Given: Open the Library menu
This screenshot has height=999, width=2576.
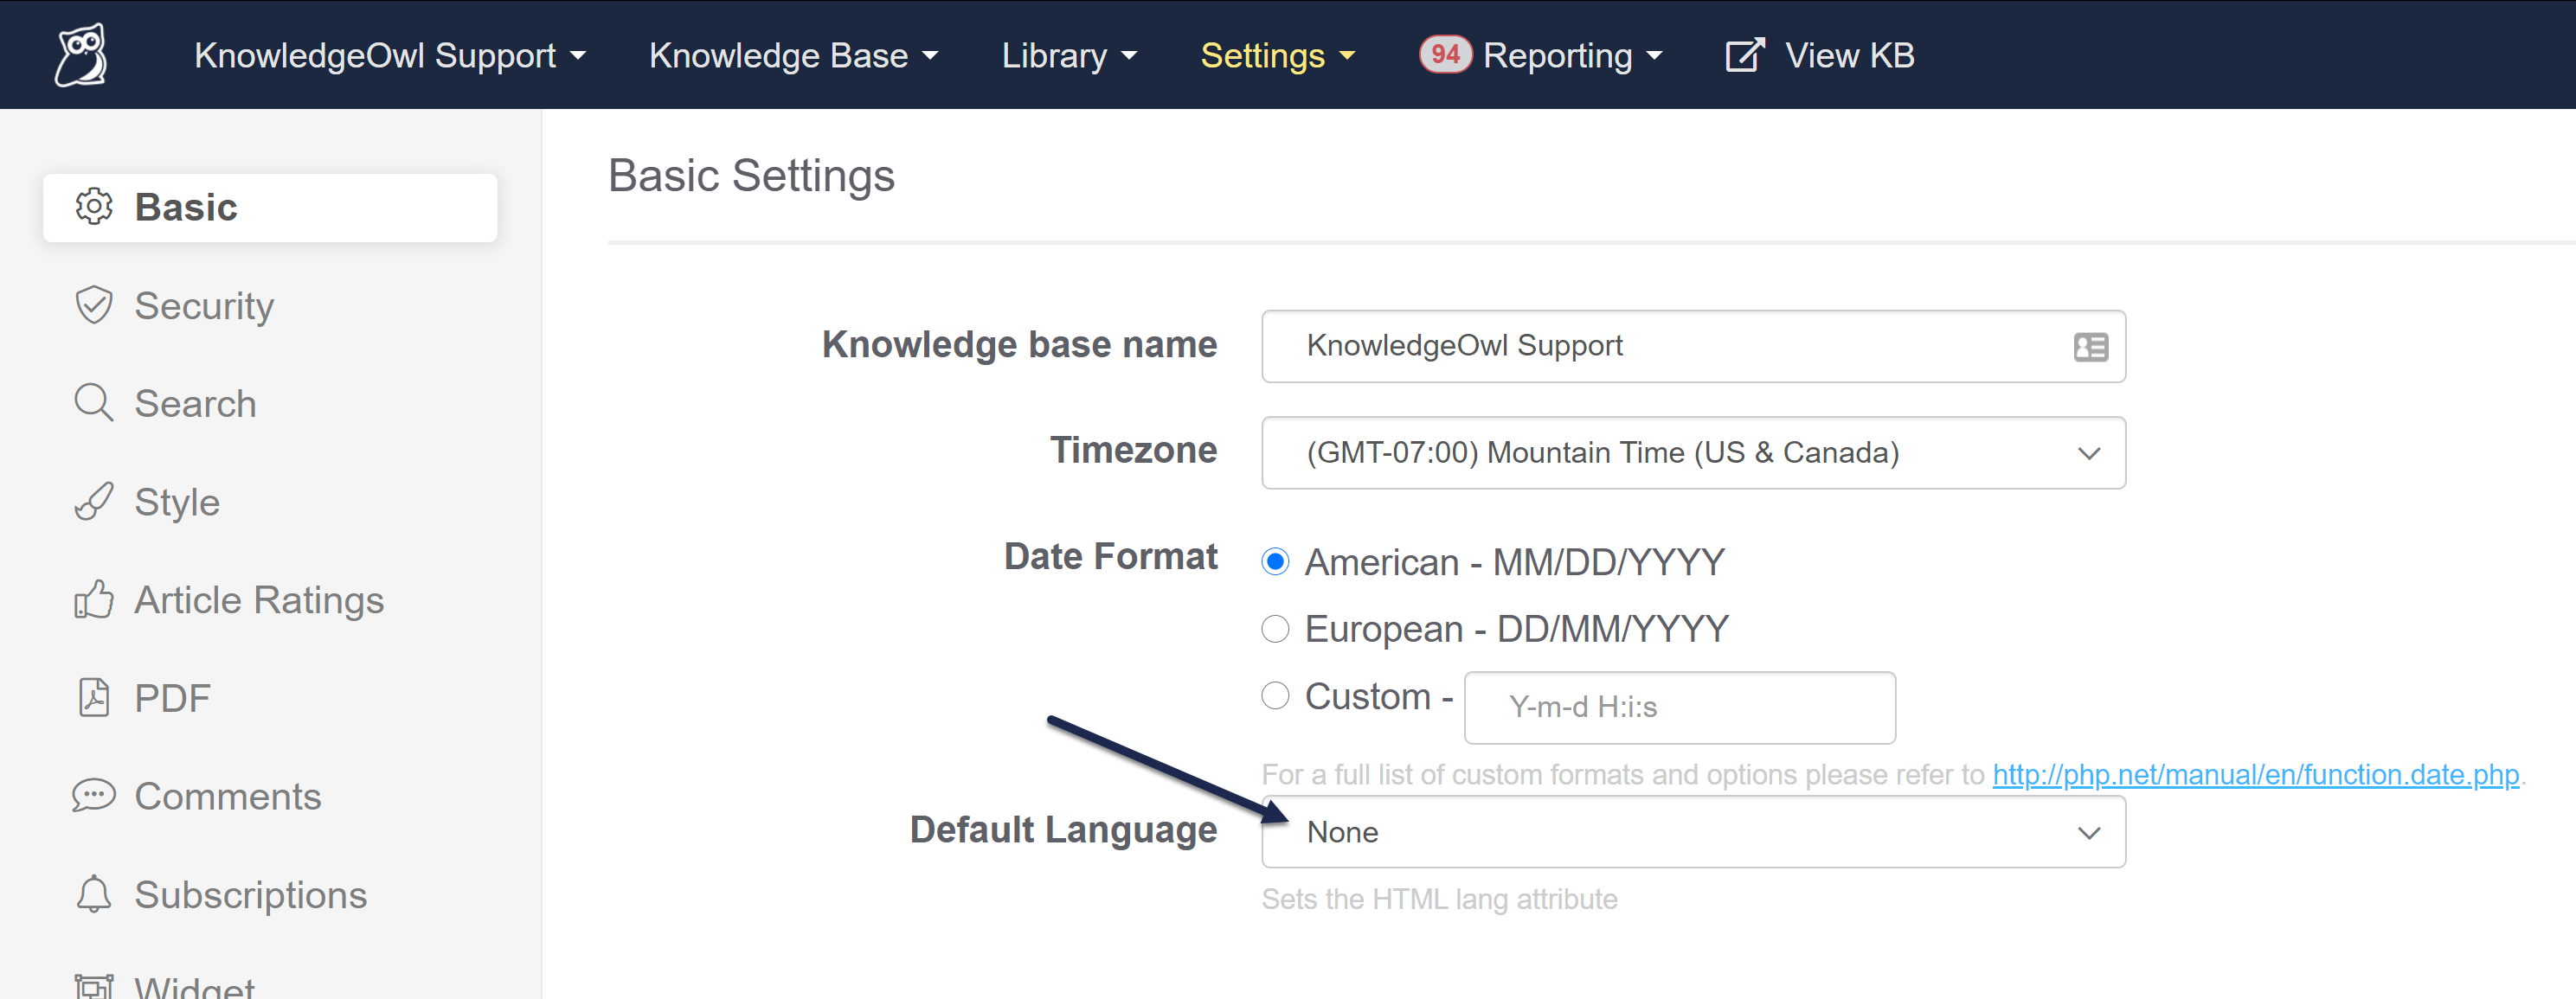Looking at the screenshot, I should click(1069, 55).
